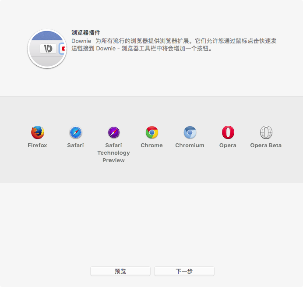Pick the red Opera icon
303x287 pixels.
click(228, 132)
